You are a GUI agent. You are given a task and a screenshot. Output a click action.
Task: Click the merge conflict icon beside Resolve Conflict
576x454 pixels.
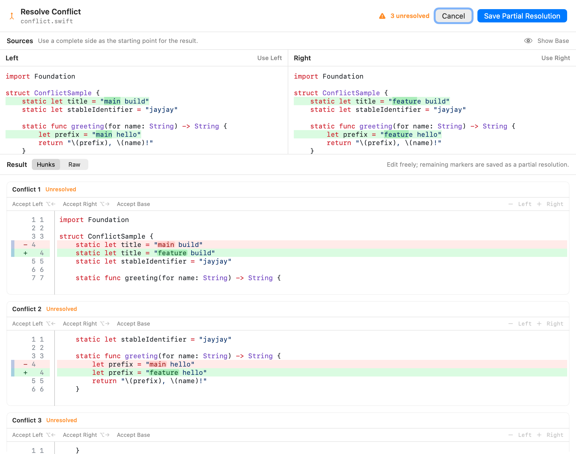tap(12, 16)
